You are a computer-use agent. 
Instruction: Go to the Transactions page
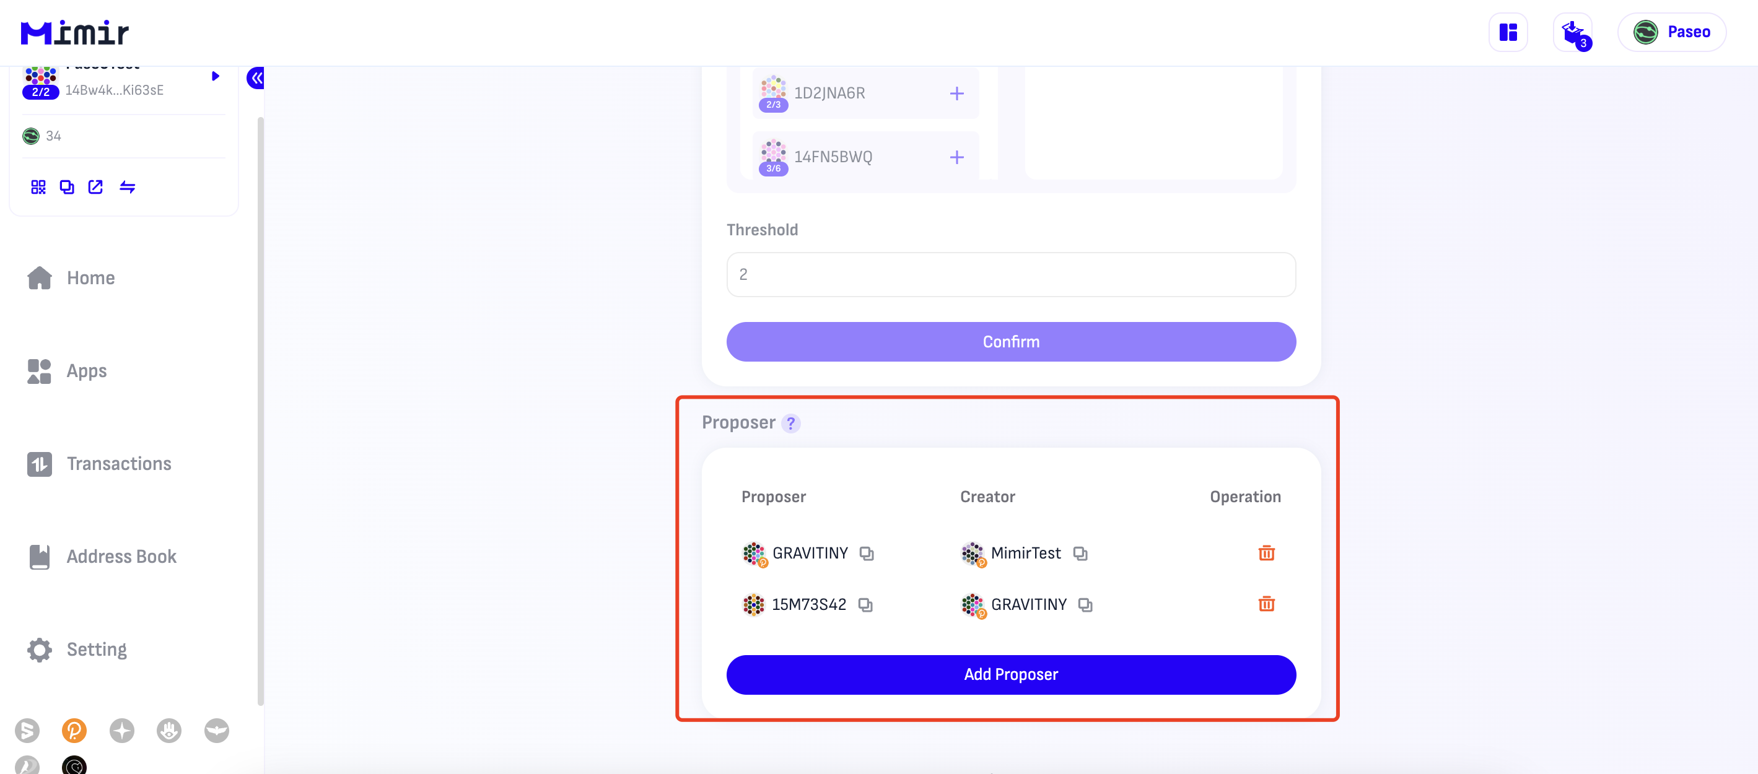tap(118, 464)
